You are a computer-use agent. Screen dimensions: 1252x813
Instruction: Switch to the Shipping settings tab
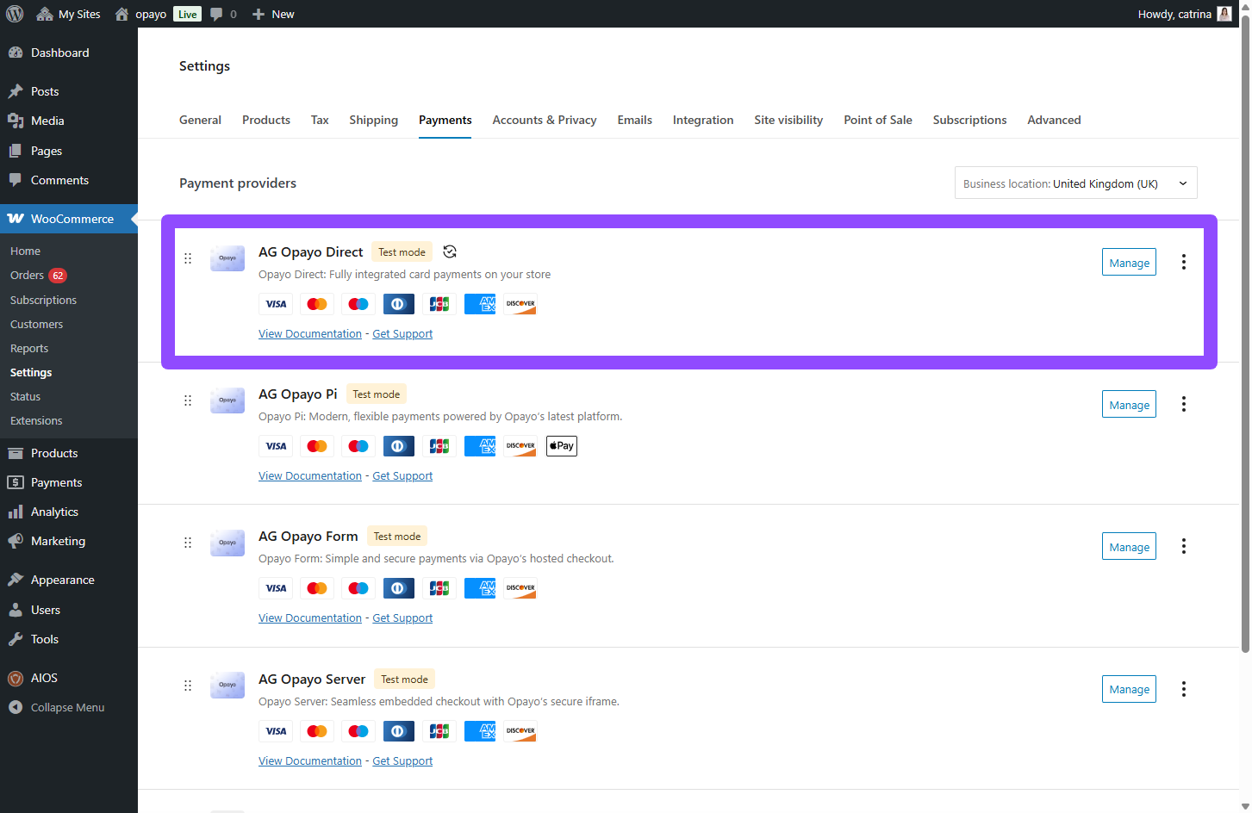[x=373, y=120]
